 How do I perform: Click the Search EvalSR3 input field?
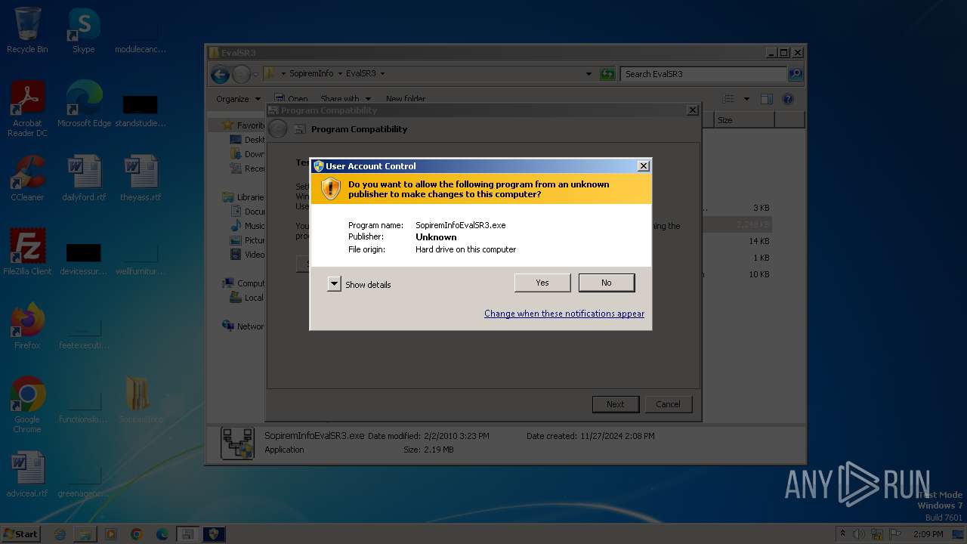[703, 74]
